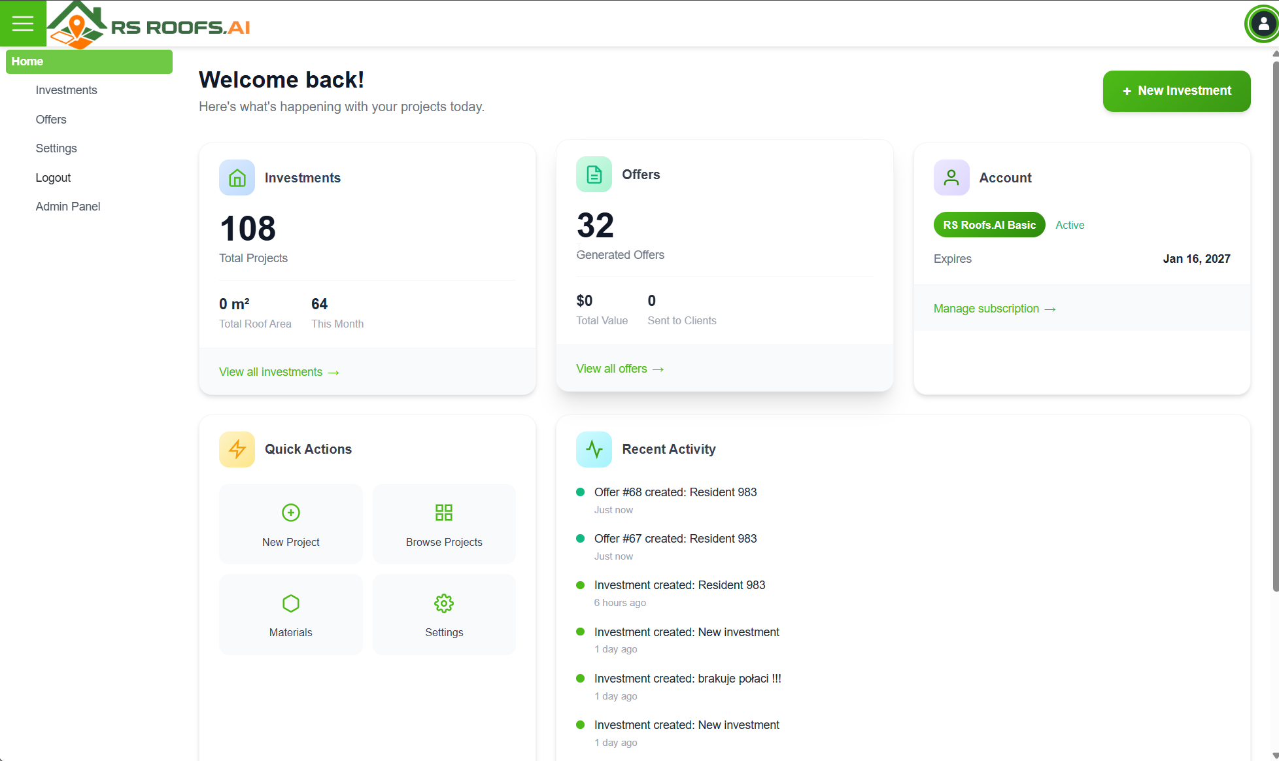This screenshot has height=761, width=1279.
Task: Click the New Project plus icon
Action: 290,513
